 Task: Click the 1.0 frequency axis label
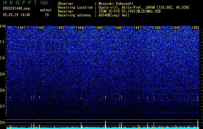click(3, 58)
